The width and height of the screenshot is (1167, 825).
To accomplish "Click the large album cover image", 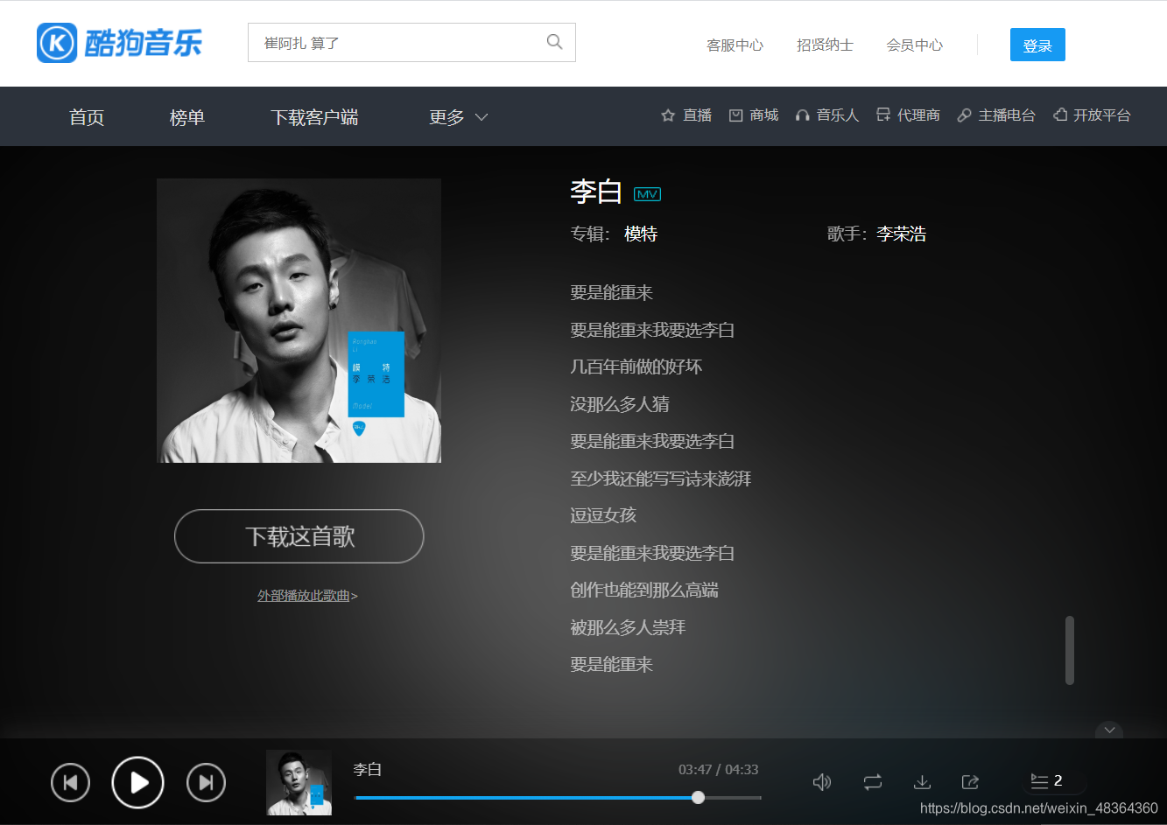I will [x=299, y=320].
